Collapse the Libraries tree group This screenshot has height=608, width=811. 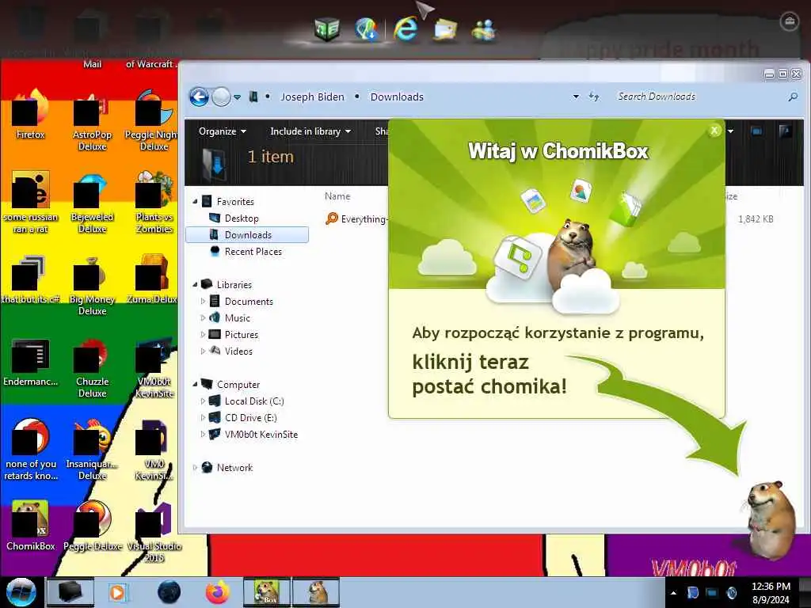[x=195, y=284]
